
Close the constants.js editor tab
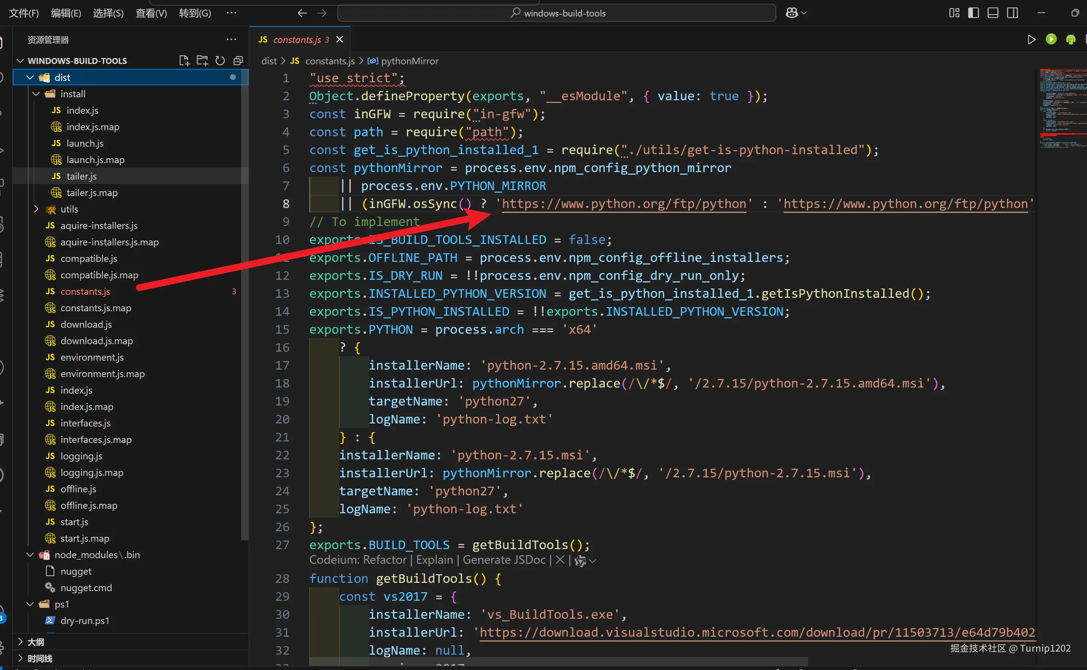[340, 39]
